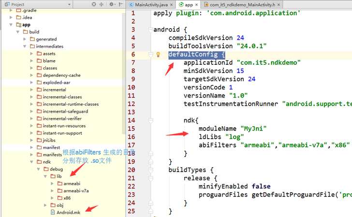
Task: Close the MainActivity.java tab
Action: (172, 4)
